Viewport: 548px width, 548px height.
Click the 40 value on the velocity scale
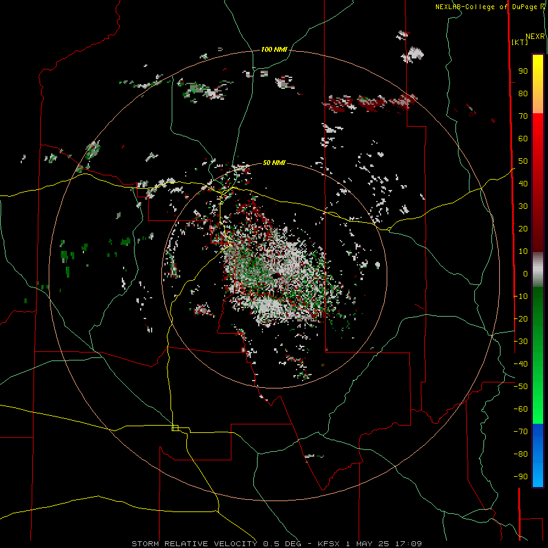pos(523,183)
